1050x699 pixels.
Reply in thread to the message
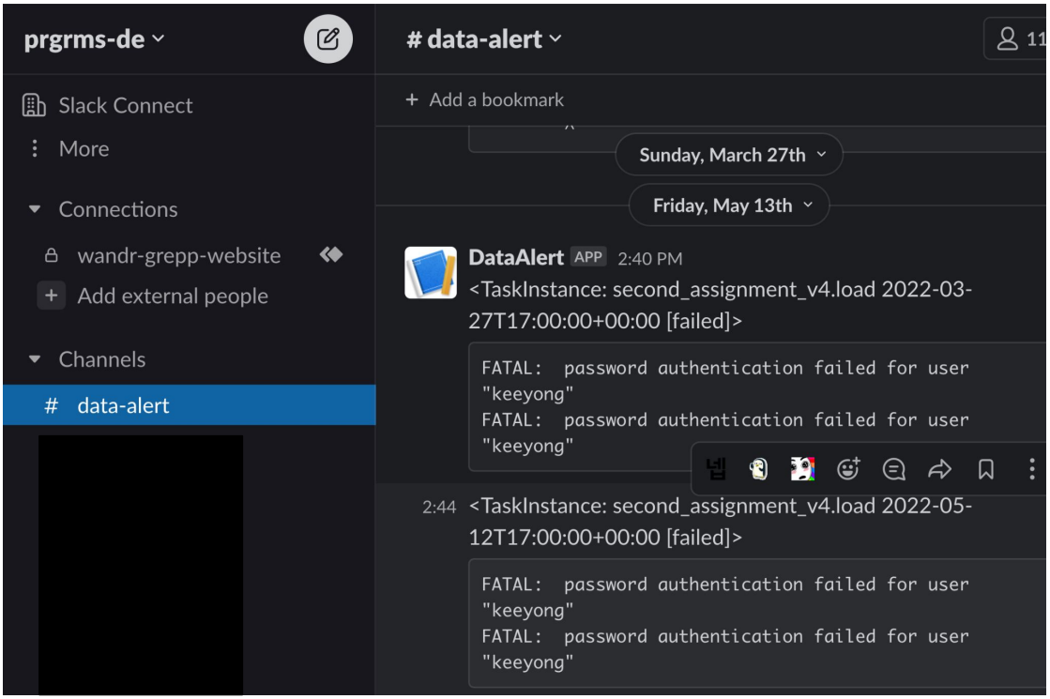pyautogui.click(x=894, y=469)
